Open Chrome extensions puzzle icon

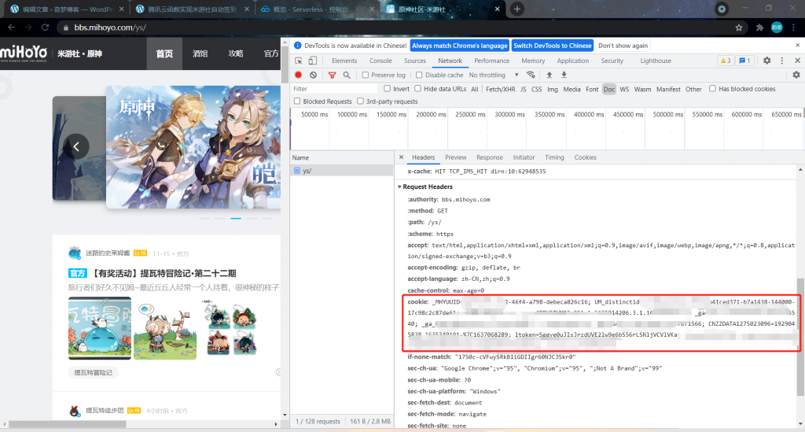point(760,28)
